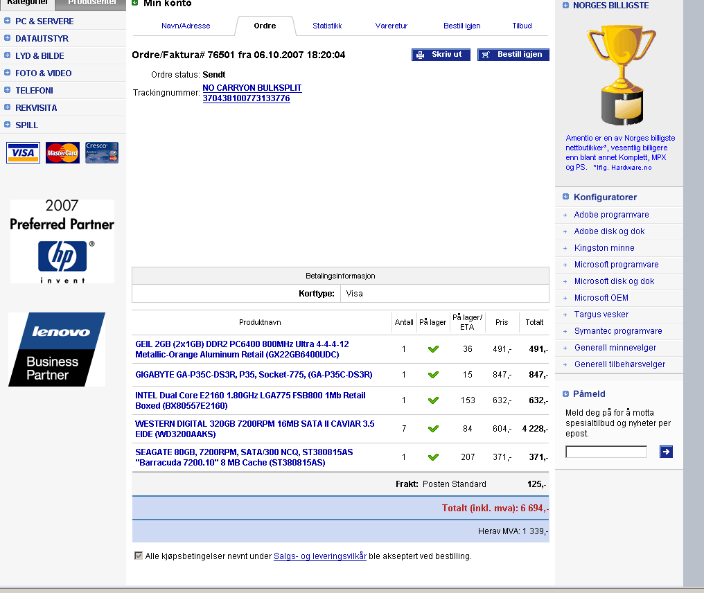Open tracking number 370438100773133776
Screen dimensions: 704x593
246,98
